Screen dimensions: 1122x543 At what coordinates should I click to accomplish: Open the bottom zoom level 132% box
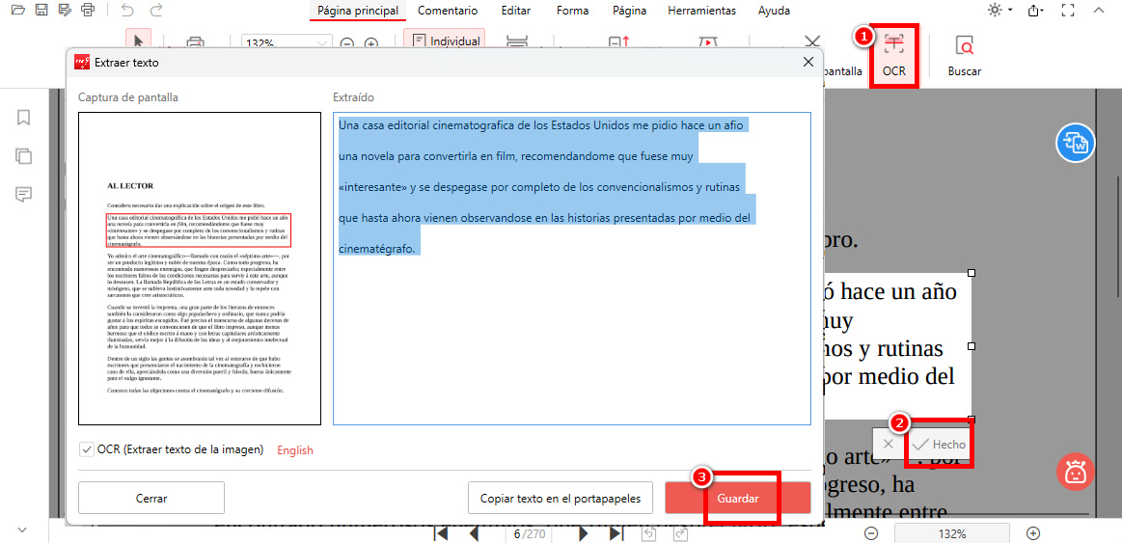951,533
